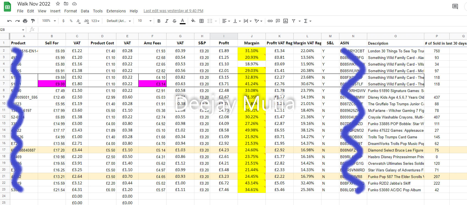Open the fill color picker
Screen dimensions: 467x205
pos(193,21)
